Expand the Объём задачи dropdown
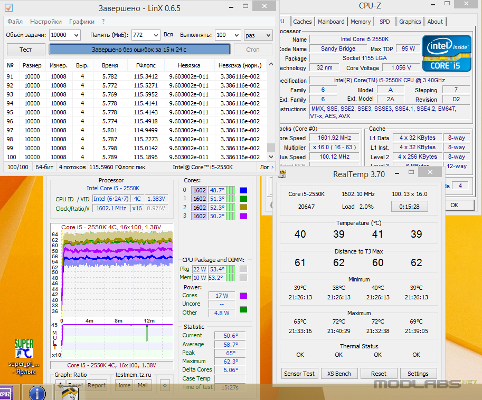 [x=76, y=35]
